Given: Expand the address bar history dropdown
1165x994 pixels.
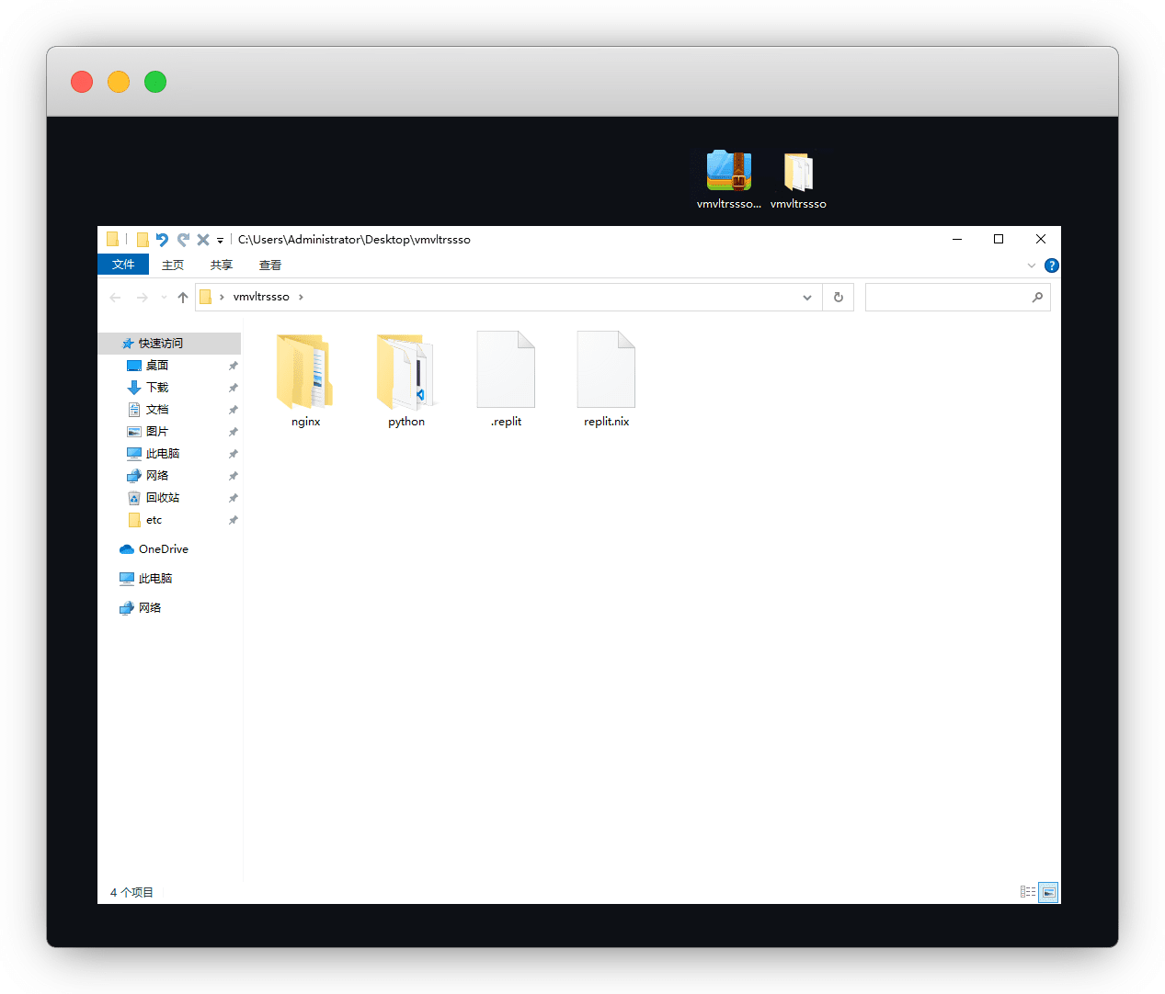Looking at the screenshot, I should coord(806,298).
